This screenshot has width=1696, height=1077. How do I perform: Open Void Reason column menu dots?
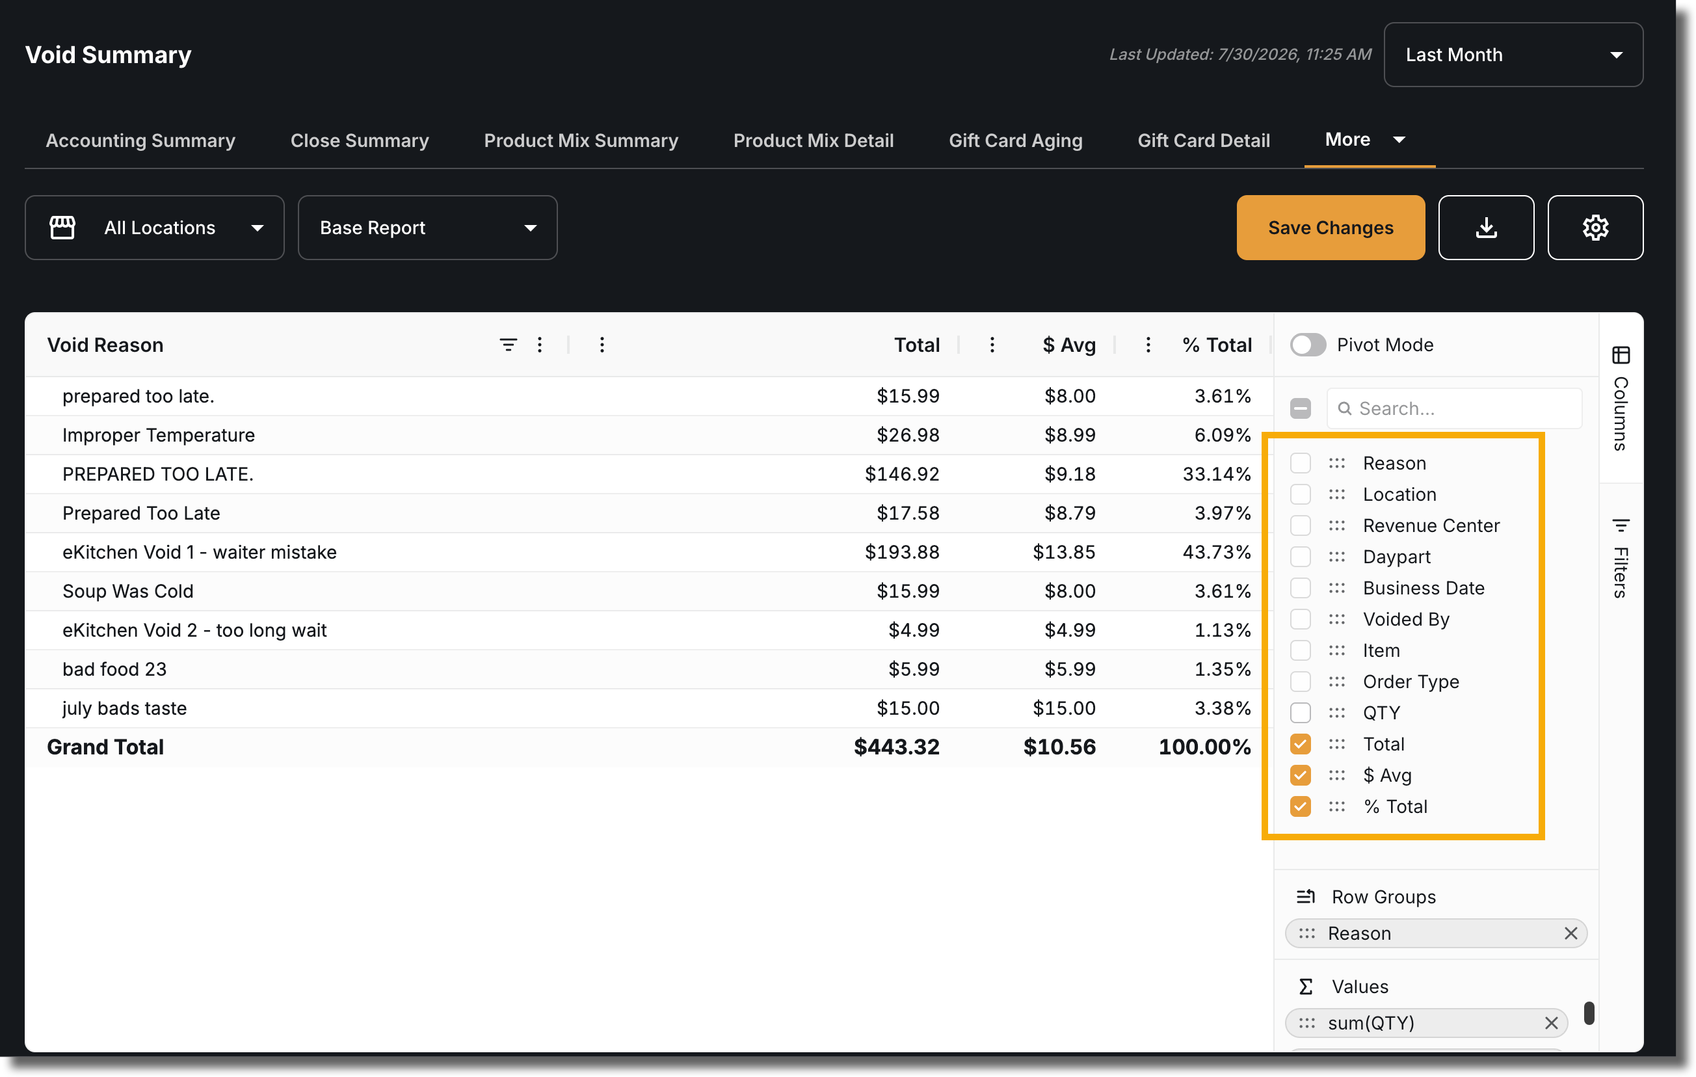pyautogui.click(x=540, y=345)
